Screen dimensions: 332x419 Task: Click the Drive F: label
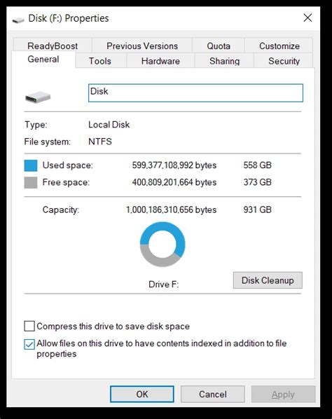(x=163, y=284)
